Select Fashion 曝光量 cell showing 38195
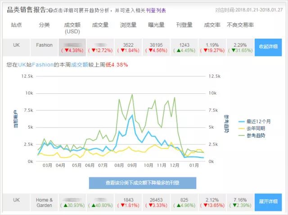The image size is (288, 215). point(156,47)
